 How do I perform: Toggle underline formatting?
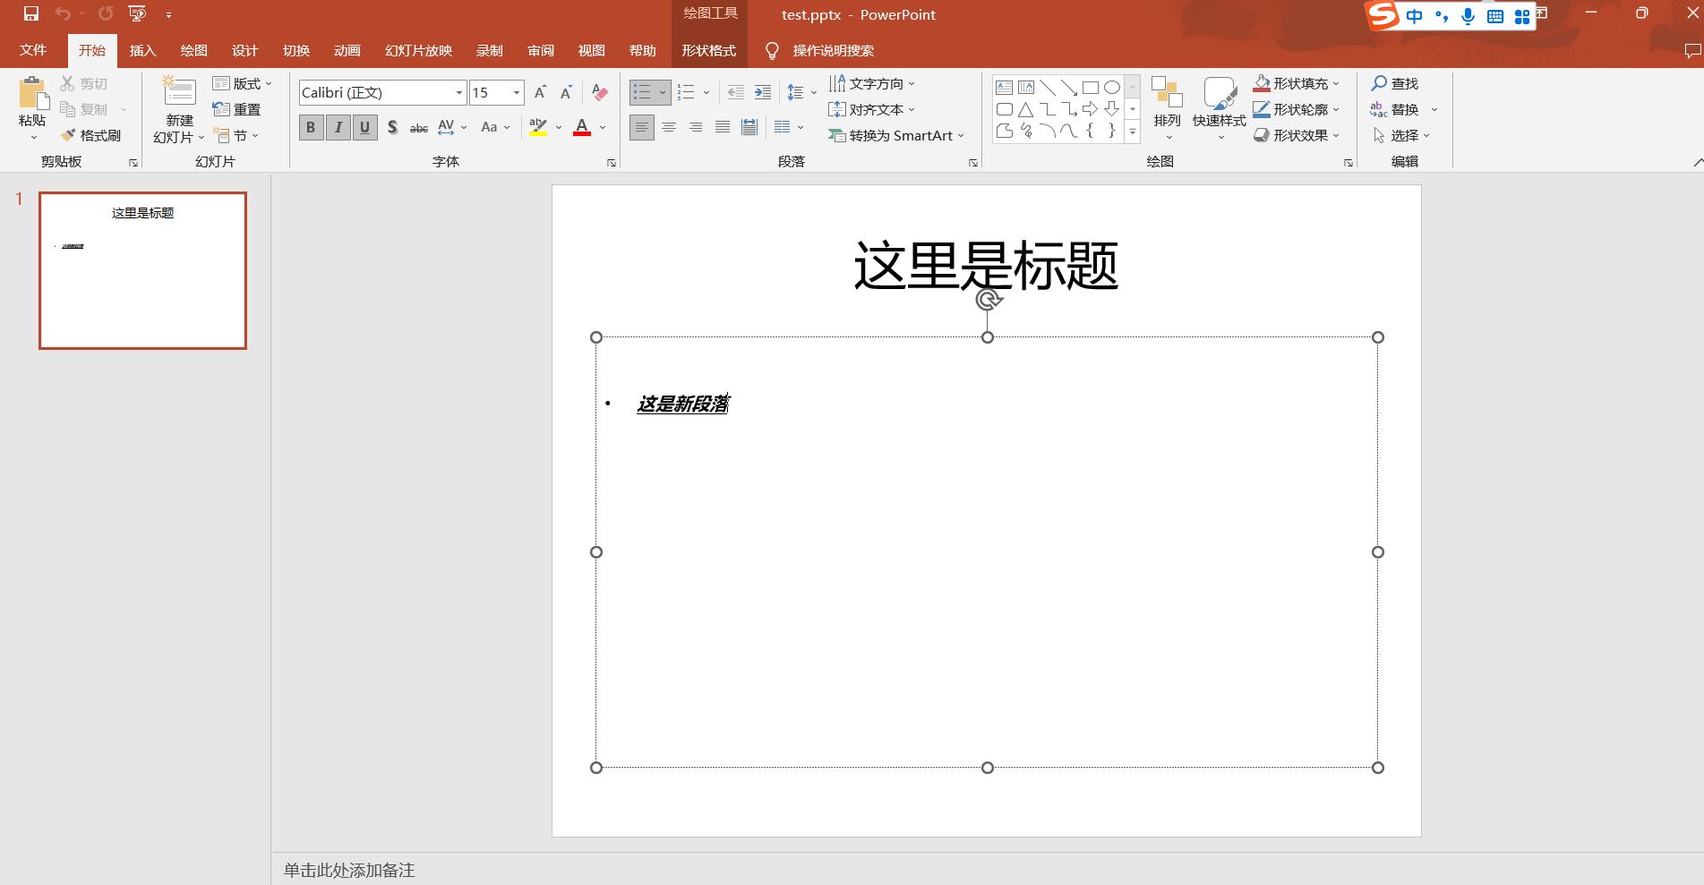[x=364, y=127]
